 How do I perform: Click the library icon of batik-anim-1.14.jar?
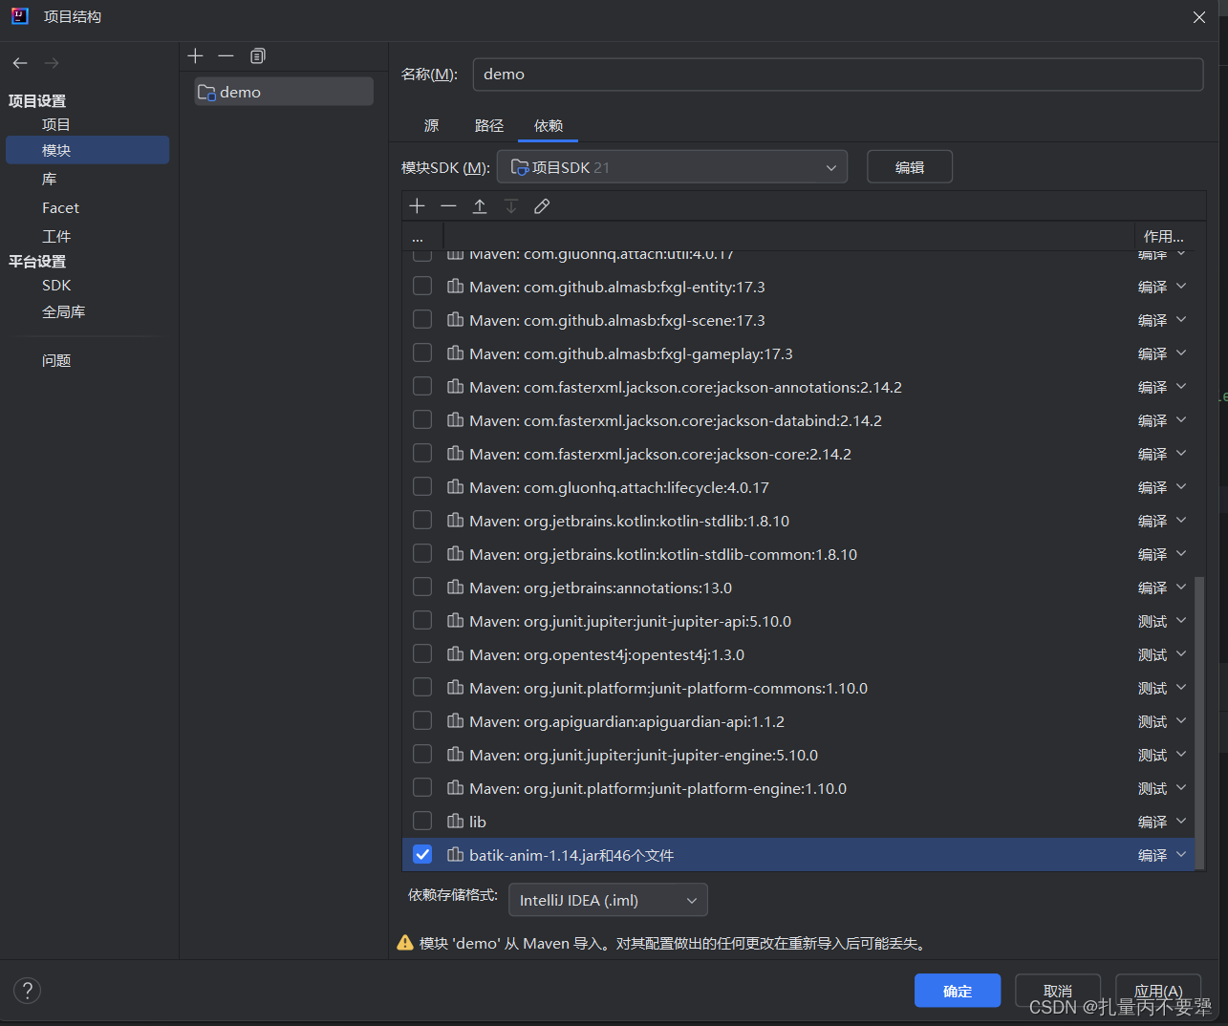click(455, 855)
